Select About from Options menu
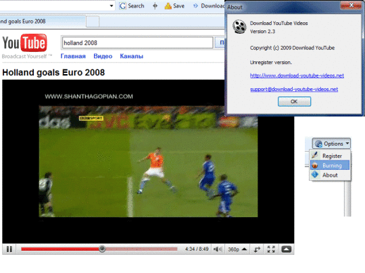This screenshot has width=365, height=273. tap(331, 175)
